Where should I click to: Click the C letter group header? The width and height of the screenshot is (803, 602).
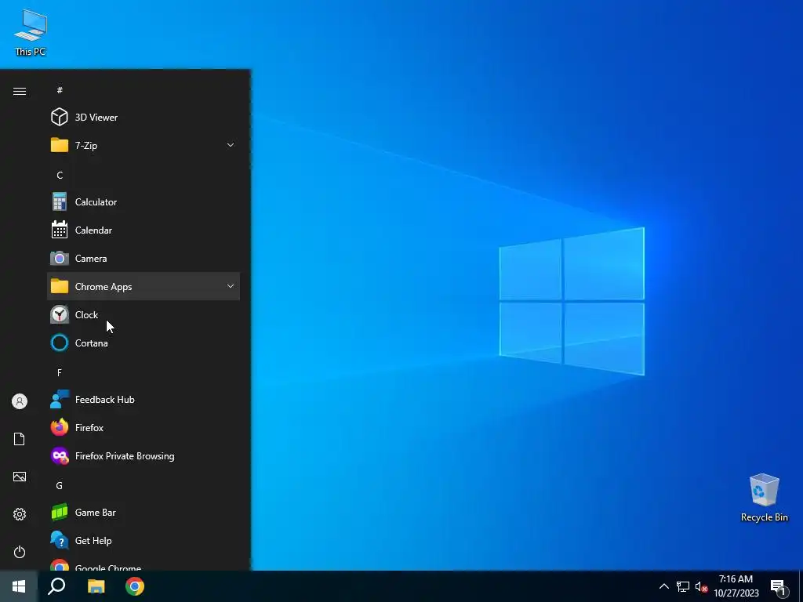pyautogui.click(x=60, y=175)
